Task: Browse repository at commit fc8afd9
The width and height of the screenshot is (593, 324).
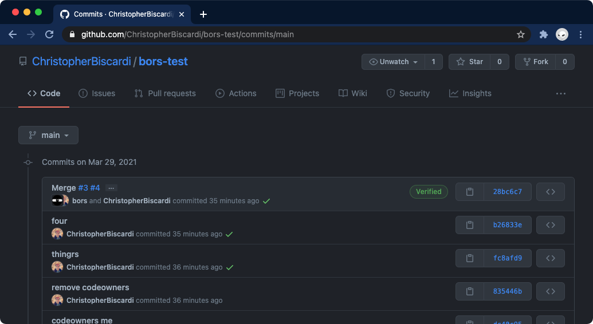Action: coord(550,258)
